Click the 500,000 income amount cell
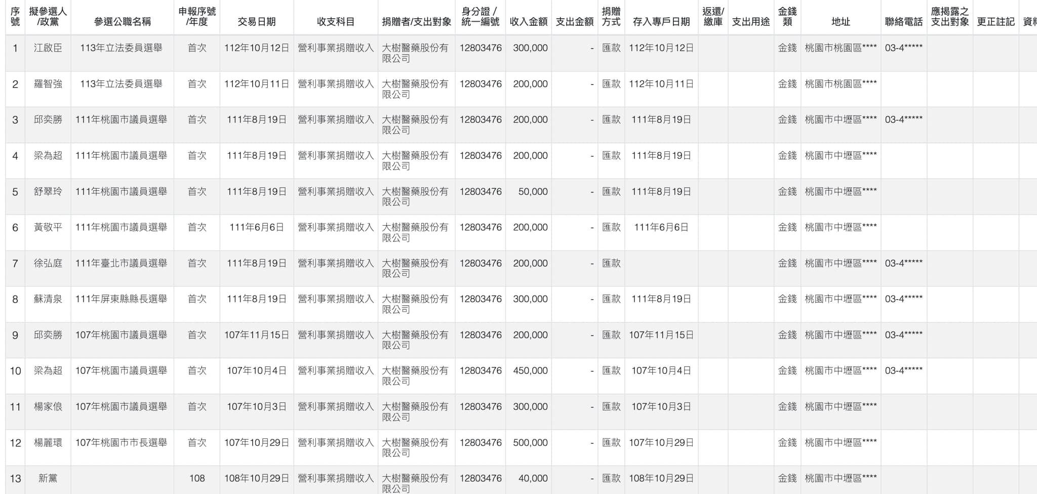Viewport: 1037px width, 494px height. (530, 442)
